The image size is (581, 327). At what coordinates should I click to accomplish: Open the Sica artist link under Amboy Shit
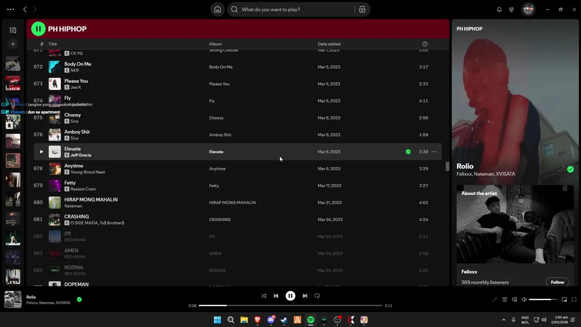click(x=74, y=138)
